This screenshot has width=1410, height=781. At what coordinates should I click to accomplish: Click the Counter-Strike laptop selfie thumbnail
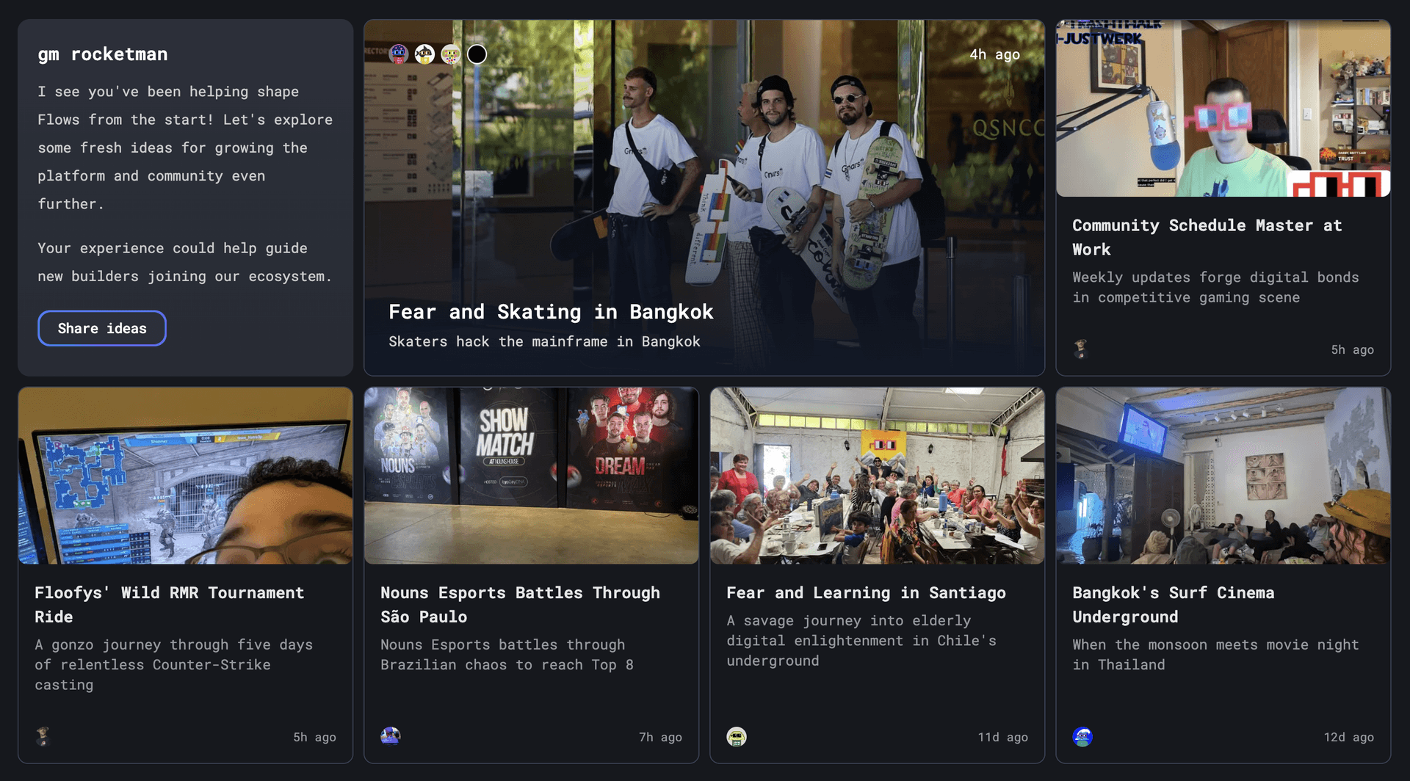click(186, 476)
